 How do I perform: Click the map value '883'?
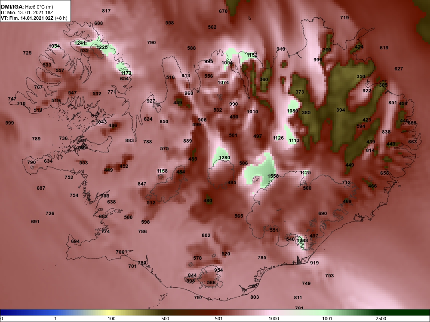pos(129,140)
